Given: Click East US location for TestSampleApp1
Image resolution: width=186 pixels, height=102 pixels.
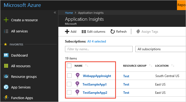Looking at the screenshot, I should (160, 84).
